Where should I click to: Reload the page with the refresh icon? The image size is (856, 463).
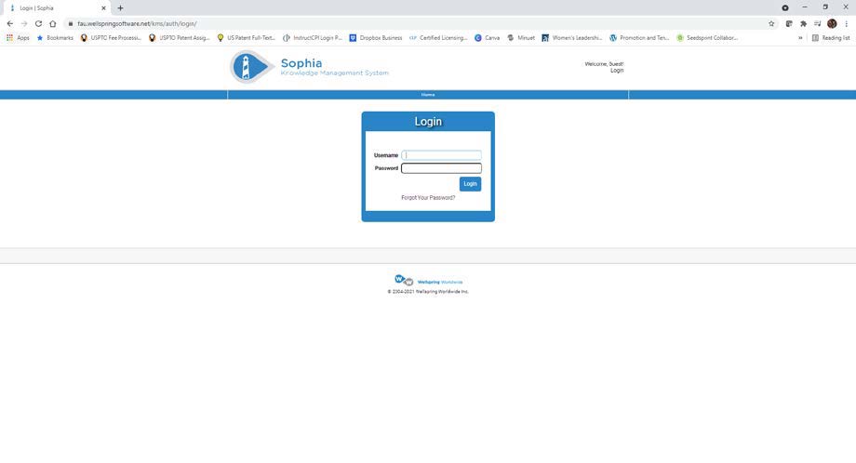point(38,23)
